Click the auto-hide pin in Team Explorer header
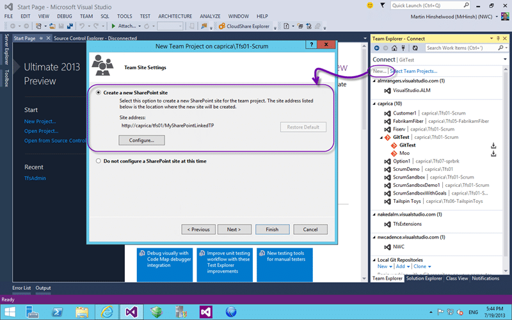Image resolution: width=512 pixels, height=320 pixels. coord(498,38)
